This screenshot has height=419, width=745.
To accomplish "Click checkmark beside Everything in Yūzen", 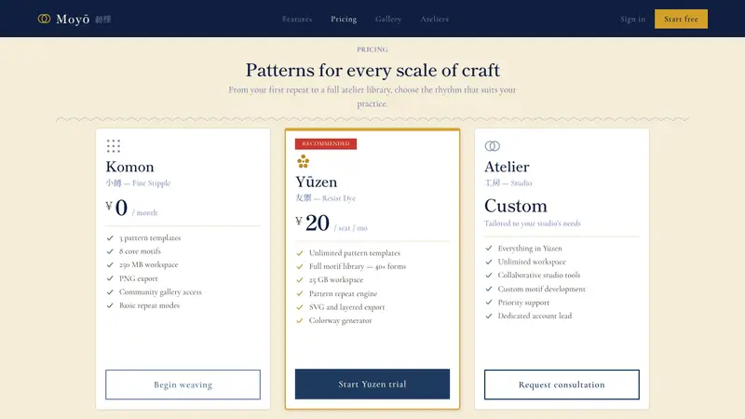I will pos(489,248).
